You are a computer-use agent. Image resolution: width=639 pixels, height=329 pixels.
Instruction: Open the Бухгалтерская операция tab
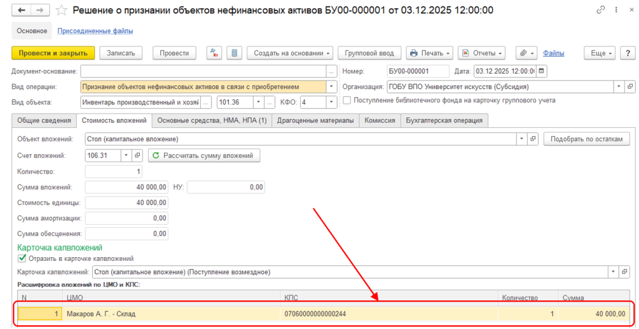(444, 120)
